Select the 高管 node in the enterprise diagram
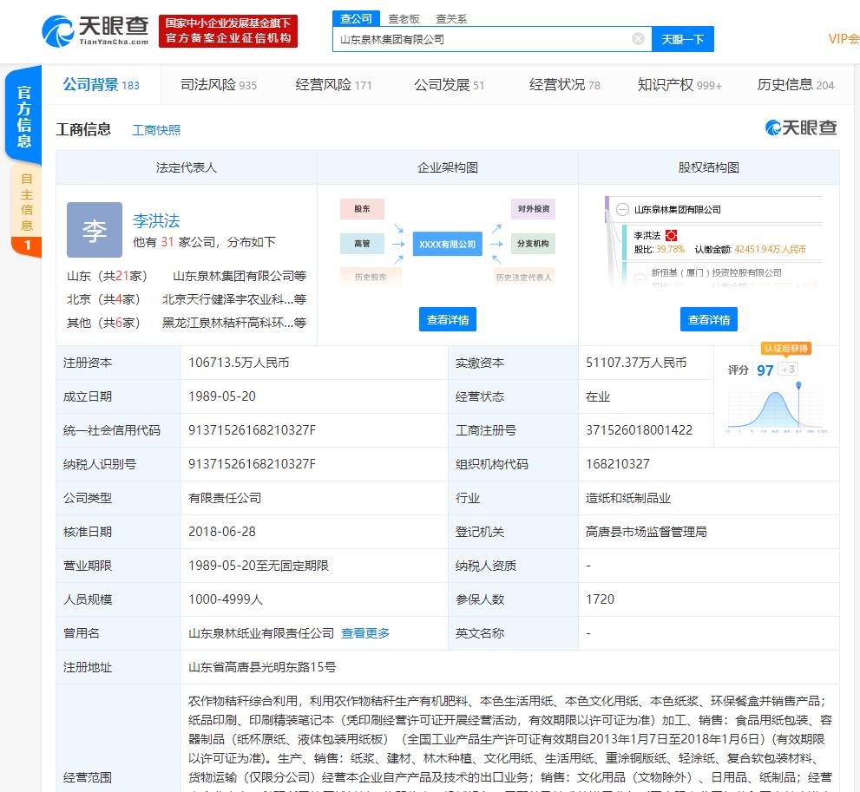This screenshot has width=860, height=792. (x=362, y=244)
